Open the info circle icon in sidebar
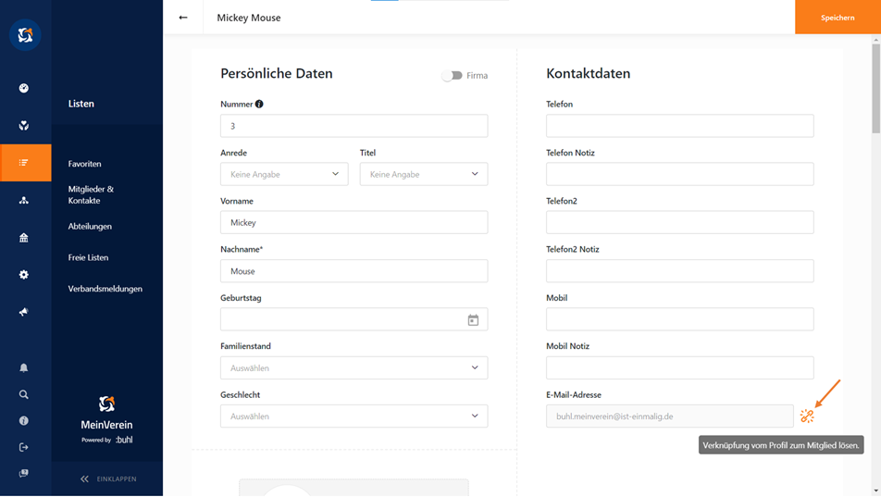 pos(24,420)
